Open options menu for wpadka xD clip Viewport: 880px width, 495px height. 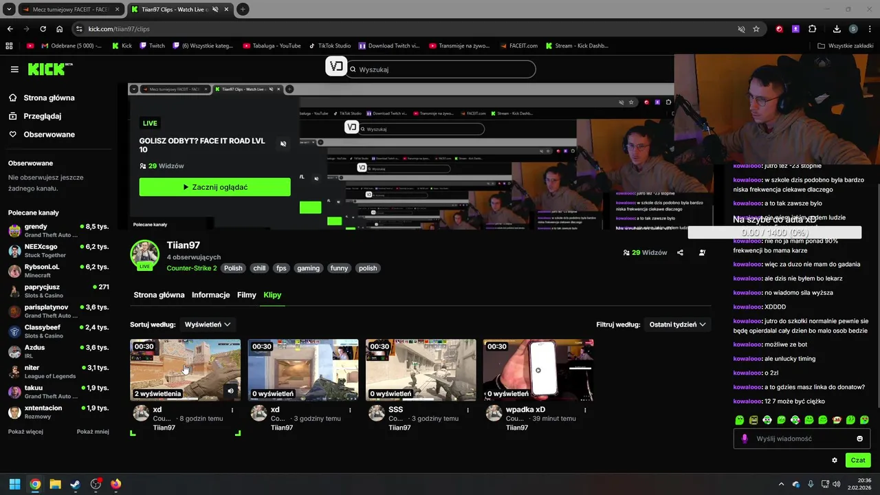585,410
